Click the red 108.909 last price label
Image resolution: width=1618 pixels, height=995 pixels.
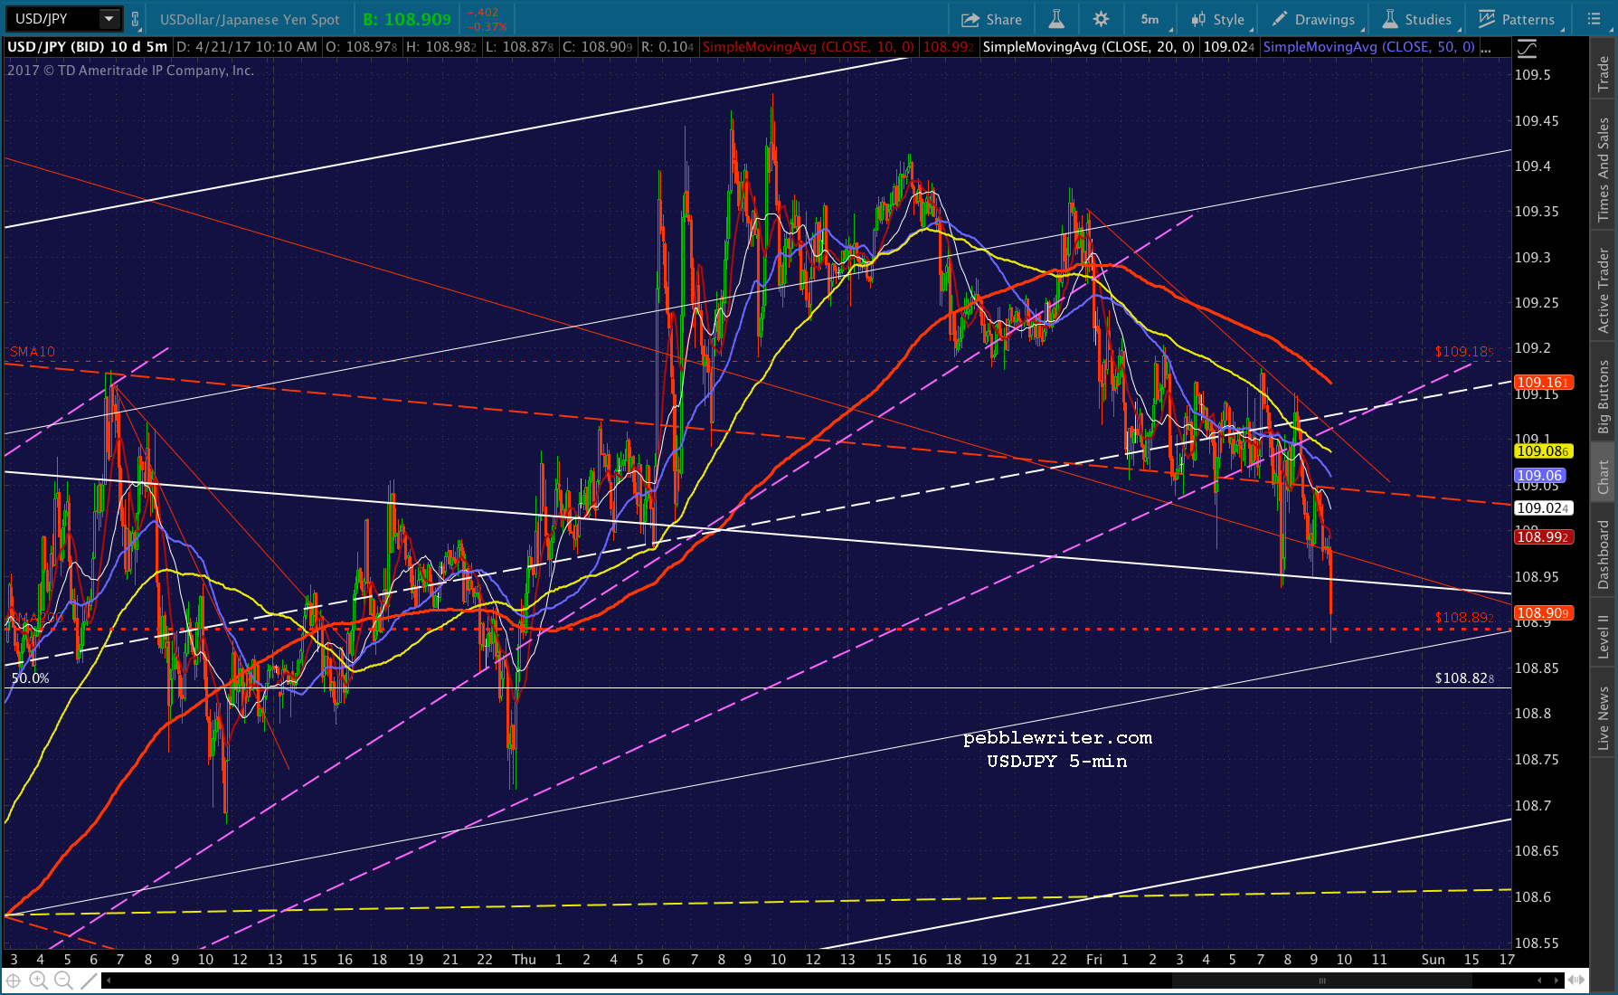point(1544,613)
